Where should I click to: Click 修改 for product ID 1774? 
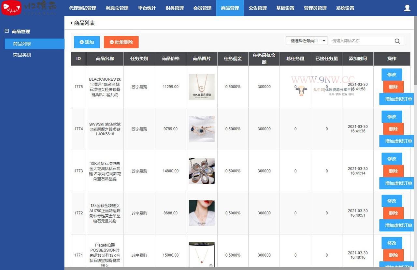coord(392,116)
